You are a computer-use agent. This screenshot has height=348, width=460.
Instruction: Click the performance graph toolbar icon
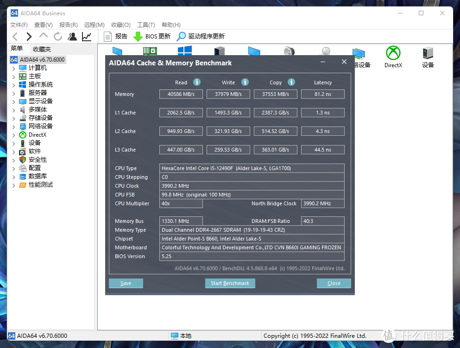87,37
